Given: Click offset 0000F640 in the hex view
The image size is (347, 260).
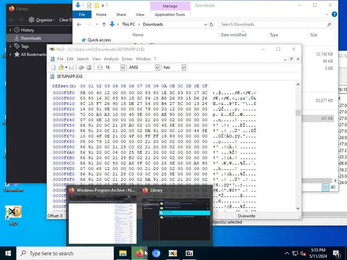Looking at the screenshot, I should [x=64, y=120].
